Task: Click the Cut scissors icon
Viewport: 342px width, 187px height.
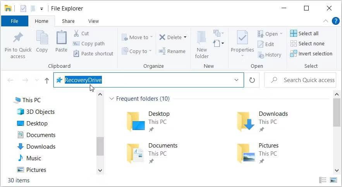Action: pyautogui.click(x=76, y=33)
